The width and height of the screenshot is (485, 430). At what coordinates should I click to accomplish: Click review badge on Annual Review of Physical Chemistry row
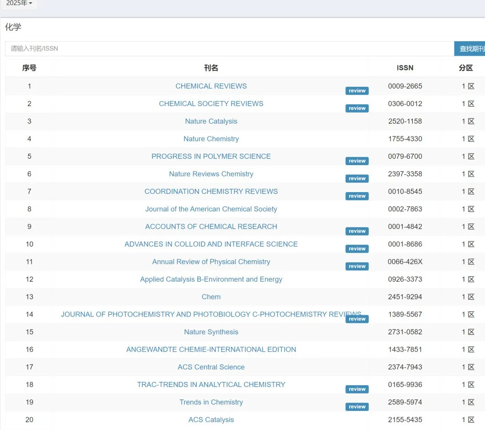[357, 266]
